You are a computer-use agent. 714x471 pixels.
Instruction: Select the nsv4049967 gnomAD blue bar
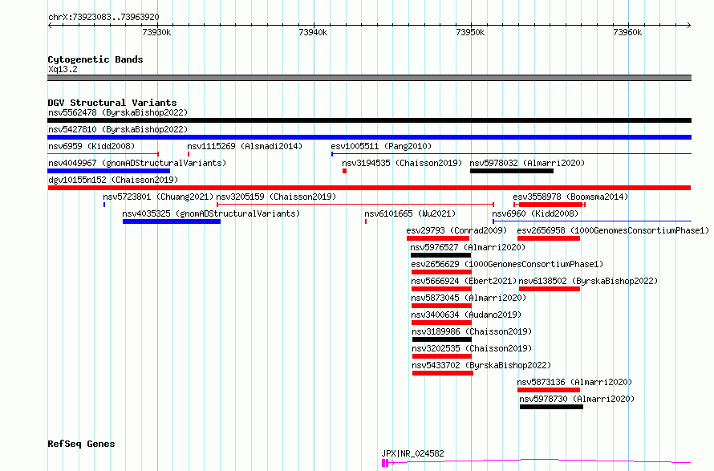tap(109, 171)
